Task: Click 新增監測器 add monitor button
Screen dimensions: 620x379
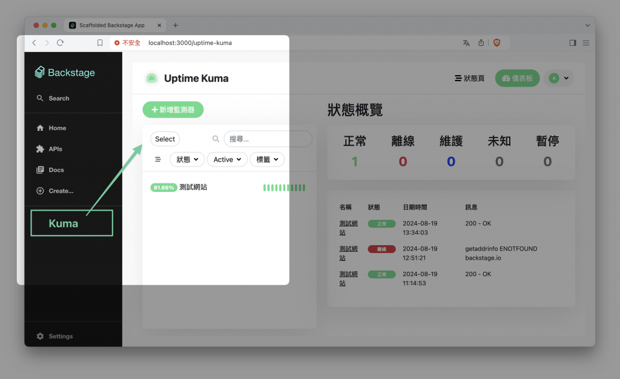Action: (x=173, y=110)
